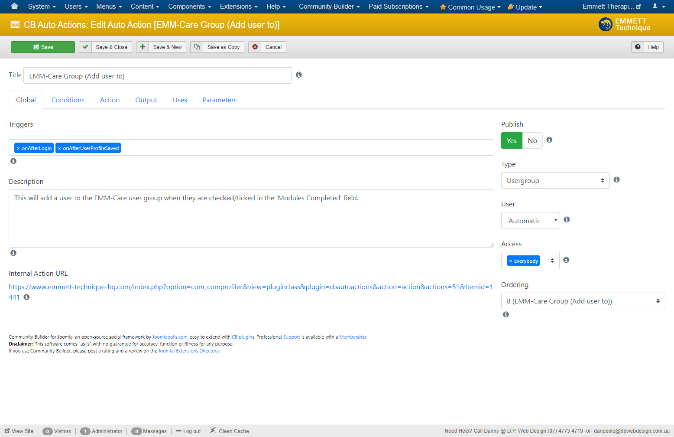Expand the Update menu
This screenshot has height=437, width=674.
coord(525,7)
